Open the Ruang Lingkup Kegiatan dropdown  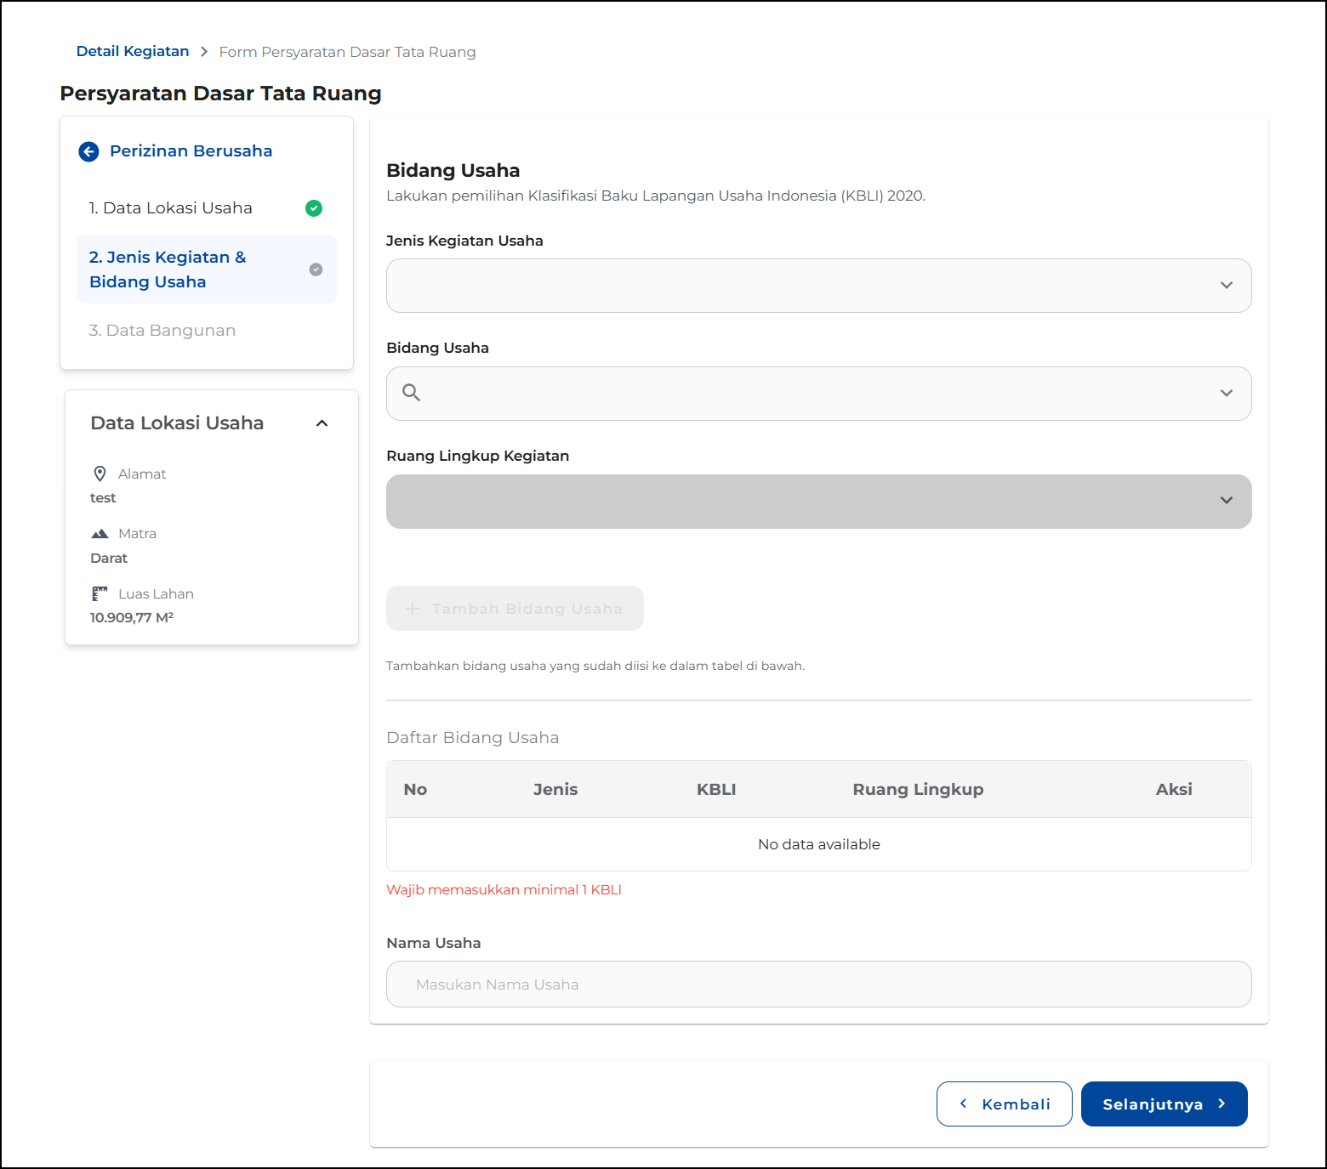pyautogui.click(x=817, y=502)
